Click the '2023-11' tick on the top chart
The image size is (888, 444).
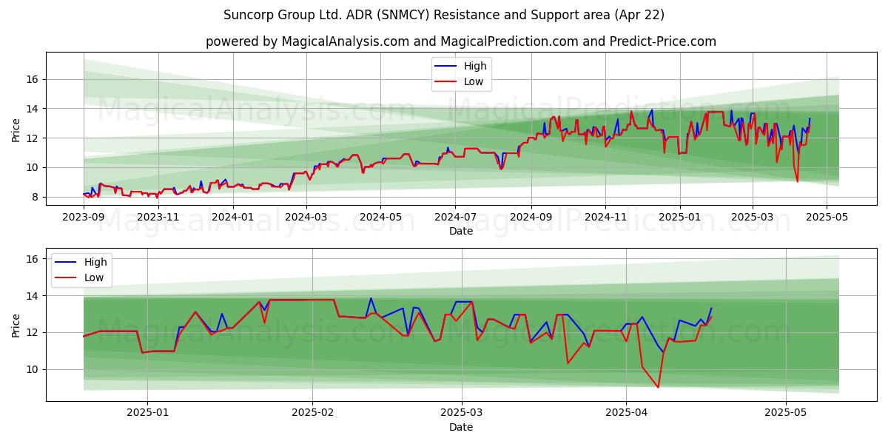coord(158,217)
